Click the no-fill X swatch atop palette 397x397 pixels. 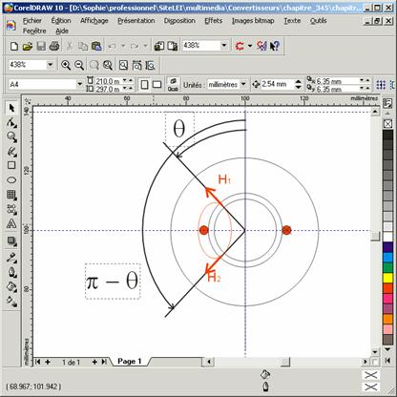pyautogui.click(x=387, y=123)
